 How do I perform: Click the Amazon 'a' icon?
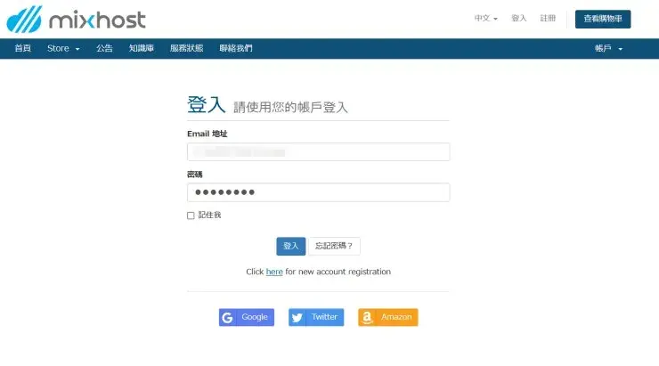(367, 318)
